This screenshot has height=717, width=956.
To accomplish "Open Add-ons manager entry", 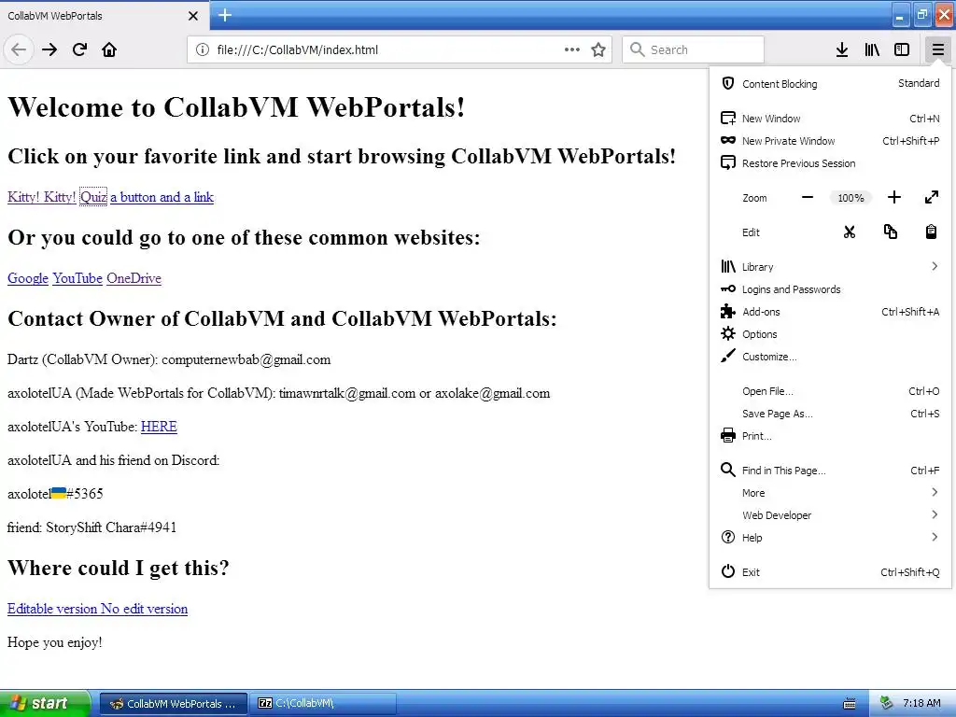I will coord(830,312).
